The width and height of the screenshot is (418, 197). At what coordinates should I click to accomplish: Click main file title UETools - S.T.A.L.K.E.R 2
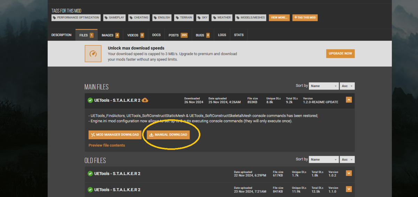click(117, 100)
